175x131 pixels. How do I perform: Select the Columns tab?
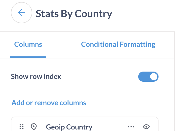point(28,45)
